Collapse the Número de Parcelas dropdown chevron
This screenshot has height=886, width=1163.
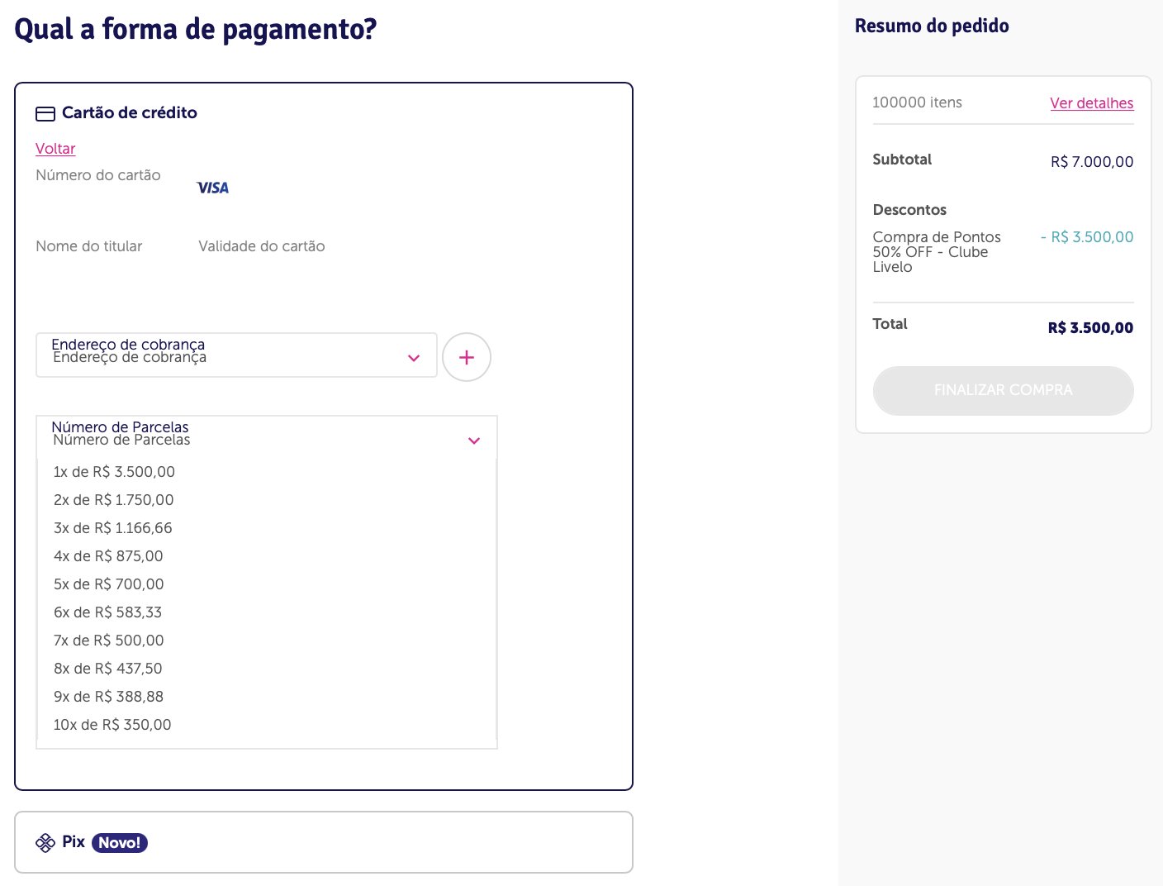pyautogui.click(x=474, y=441)
